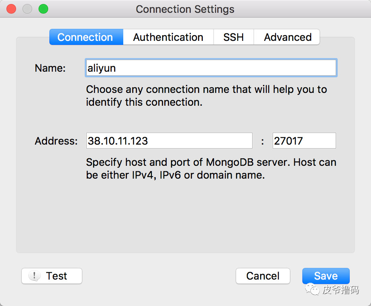
Task: Minimize window using the gray button
Action: [x=27, y=9]
